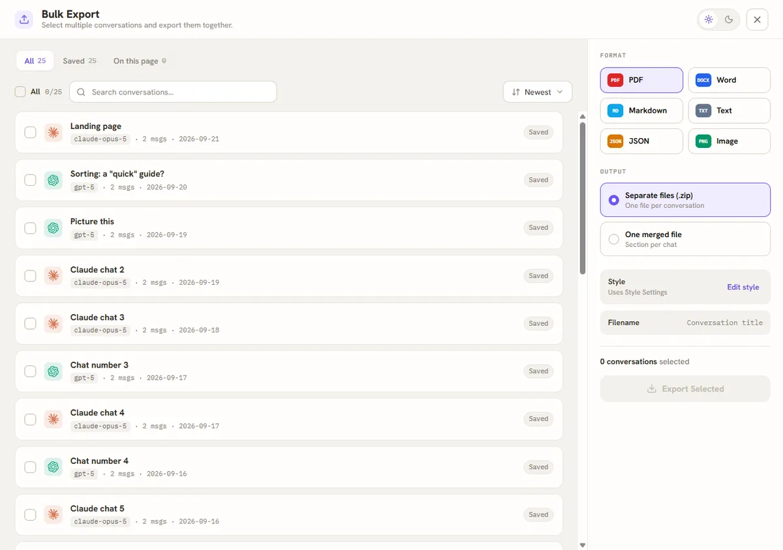Click the red PDF format icon
The width and height of the screenshot is (783, 550).
point(615,80)
